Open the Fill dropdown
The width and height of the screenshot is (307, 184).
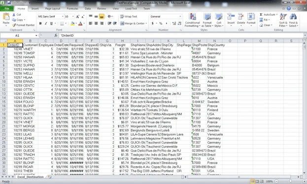pos(265,20)
